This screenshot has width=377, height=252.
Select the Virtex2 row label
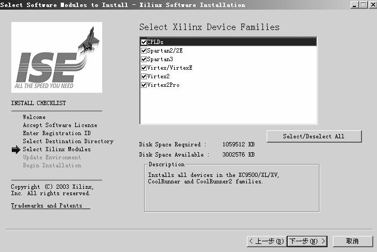[159, 77]
